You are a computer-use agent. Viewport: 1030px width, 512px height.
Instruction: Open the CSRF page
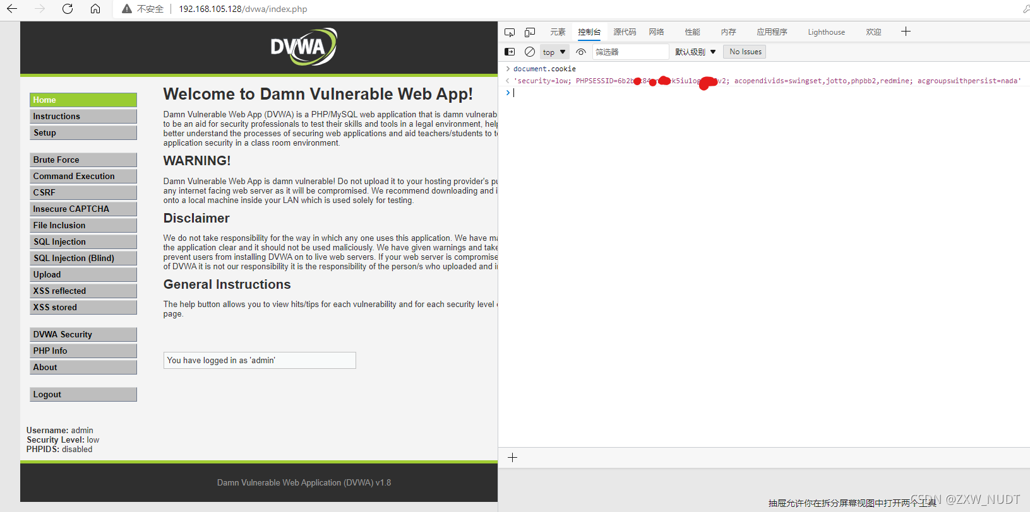83,192
